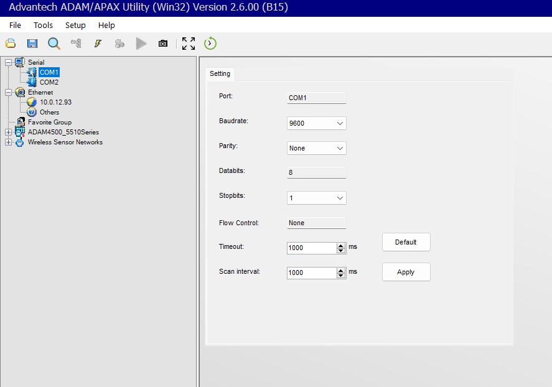This screenshot has width=552, height=387.
Task: Open the File menu
Action: pos(15,26)
